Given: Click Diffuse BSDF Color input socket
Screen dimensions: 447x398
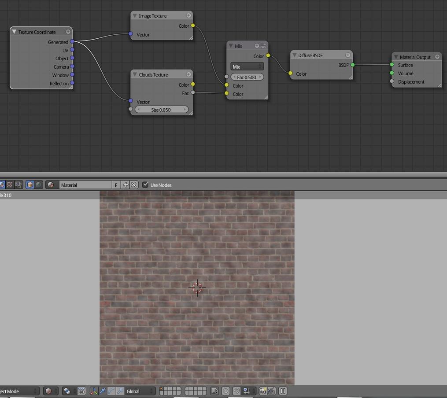Looking at the screenshot, I should point(290,73).
